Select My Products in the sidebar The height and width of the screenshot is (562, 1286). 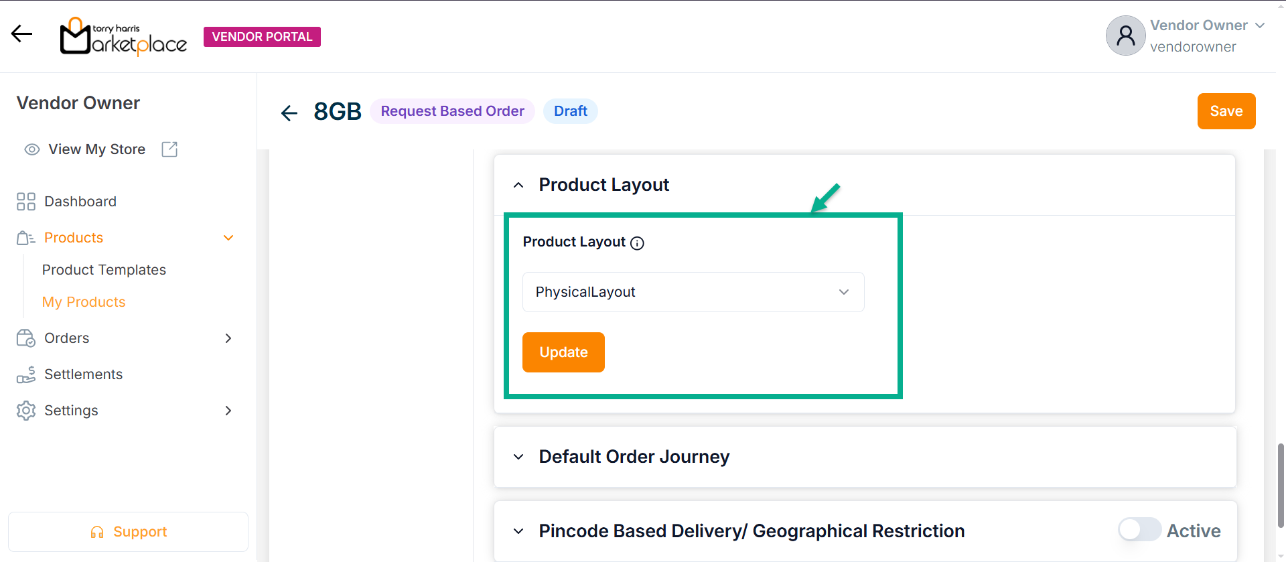click(84, 302)
